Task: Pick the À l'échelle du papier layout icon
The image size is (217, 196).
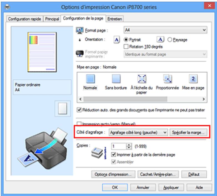Action: tap(142, 79)
